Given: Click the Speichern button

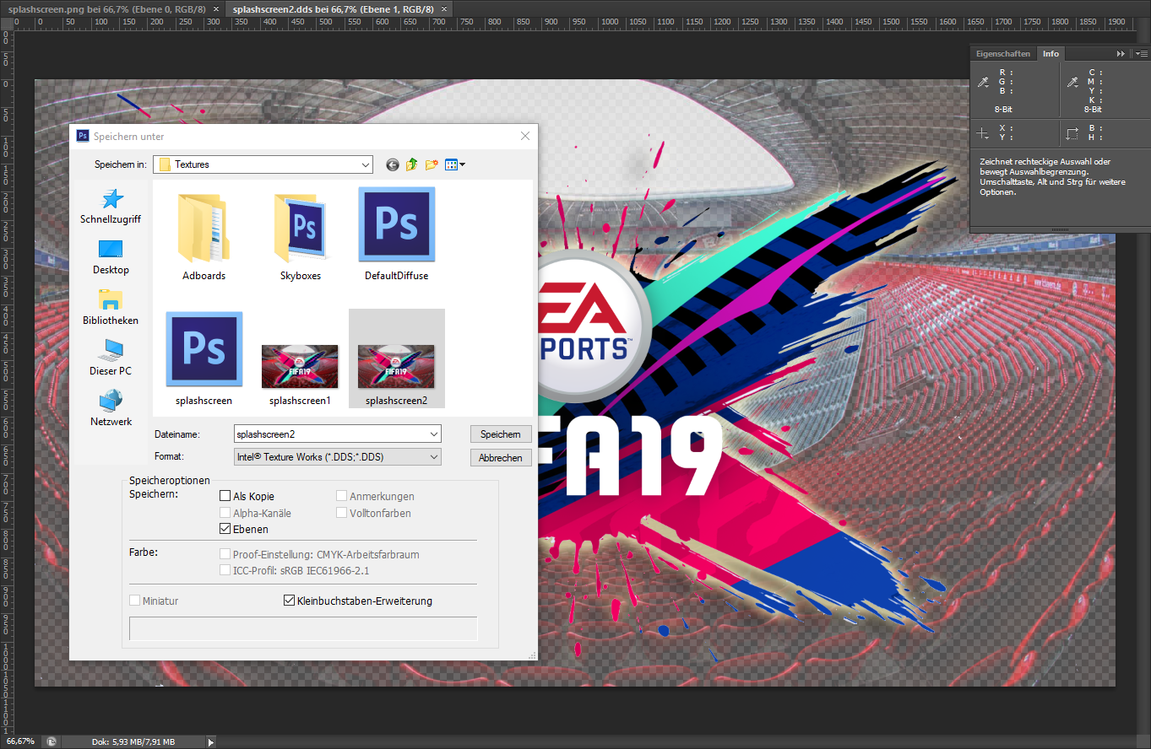Looking at the screenshot, I should [501, 434].
